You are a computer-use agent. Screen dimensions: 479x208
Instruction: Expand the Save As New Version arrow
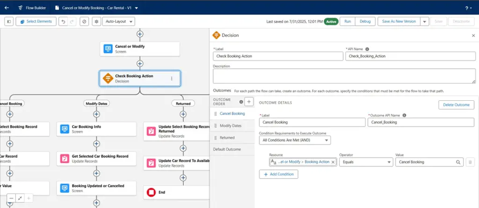click(x=425, y=21)
